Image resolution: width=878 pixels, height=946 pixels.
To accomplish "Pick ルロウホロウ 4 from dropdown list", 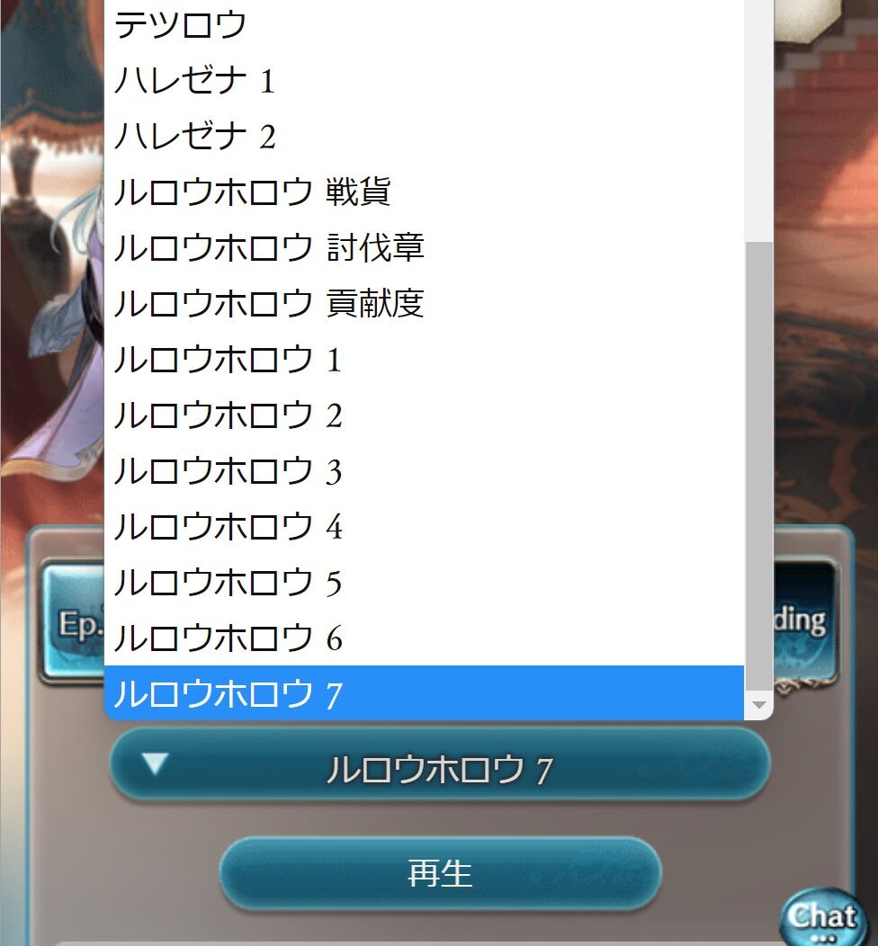I will 424,527.
